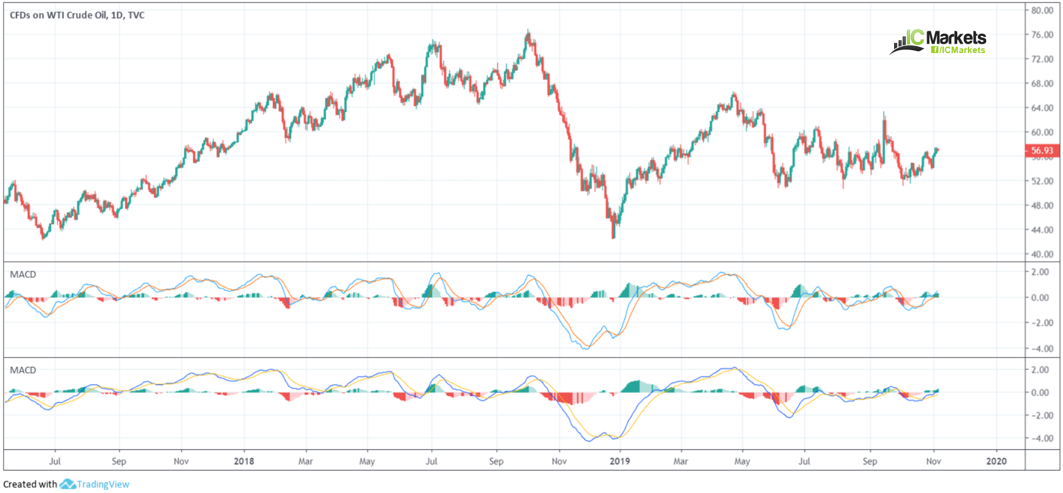Click the 80.00 price scale label
Image resolution: width=1063 pixels, height=493 pixels.
coord(1042,11)
